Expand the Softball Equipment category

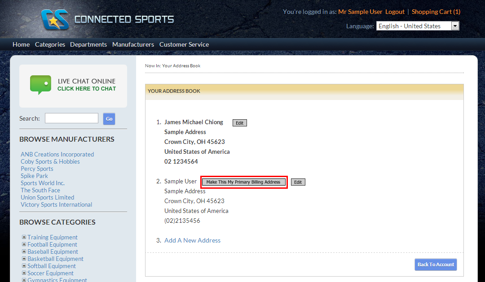point(24,265)
